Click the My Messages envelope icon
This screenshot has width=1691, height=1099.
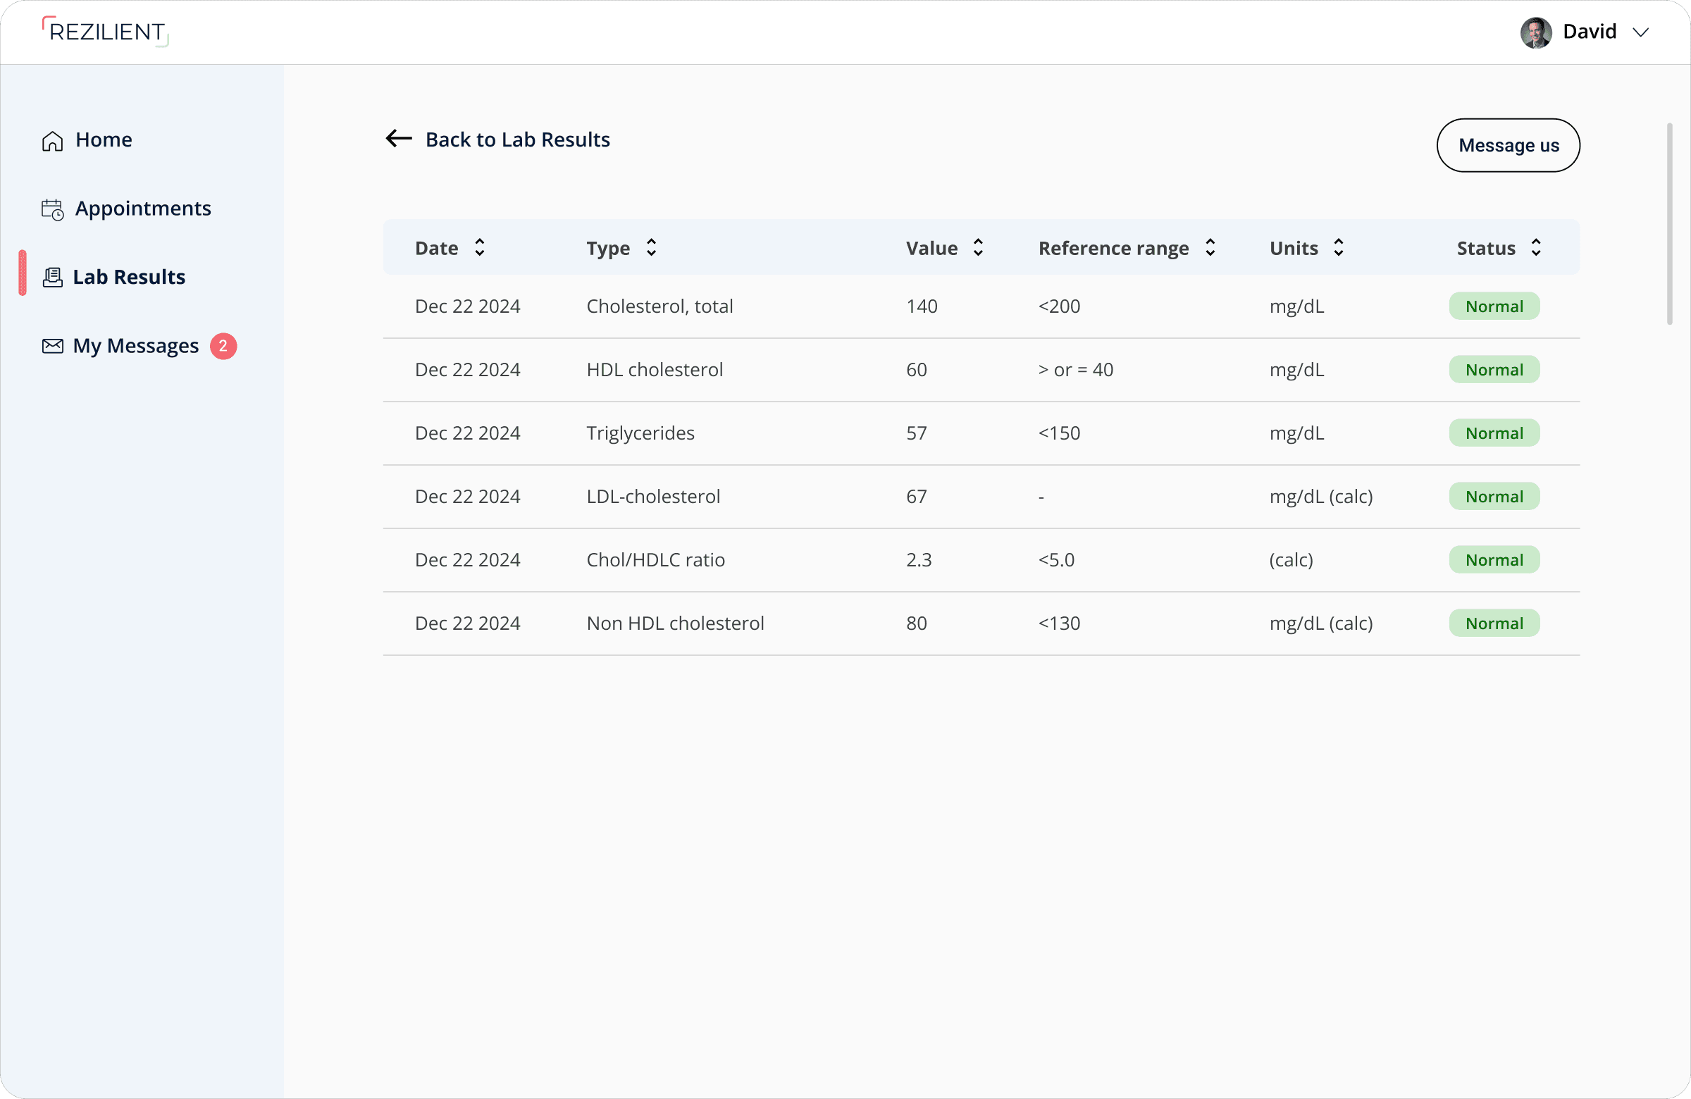53,346
